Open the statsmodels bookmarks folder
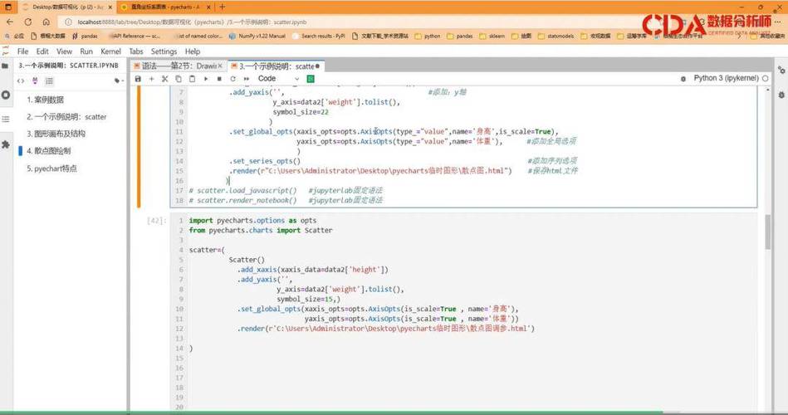Image resolution: width=788 pixels, height=415 pixels. (x=556, y=37)
